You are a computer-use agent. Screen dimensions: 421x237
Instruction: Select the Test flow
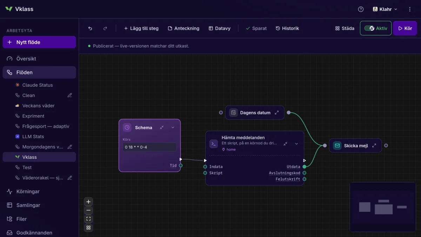pos(39,167)
